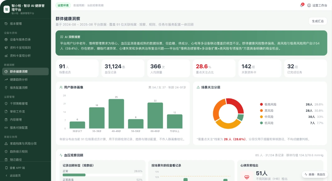Click the 群体健康洞察 pie icon
Viewport: 332px width, 181px height.
pyautogui.click(x=6, y=72)
